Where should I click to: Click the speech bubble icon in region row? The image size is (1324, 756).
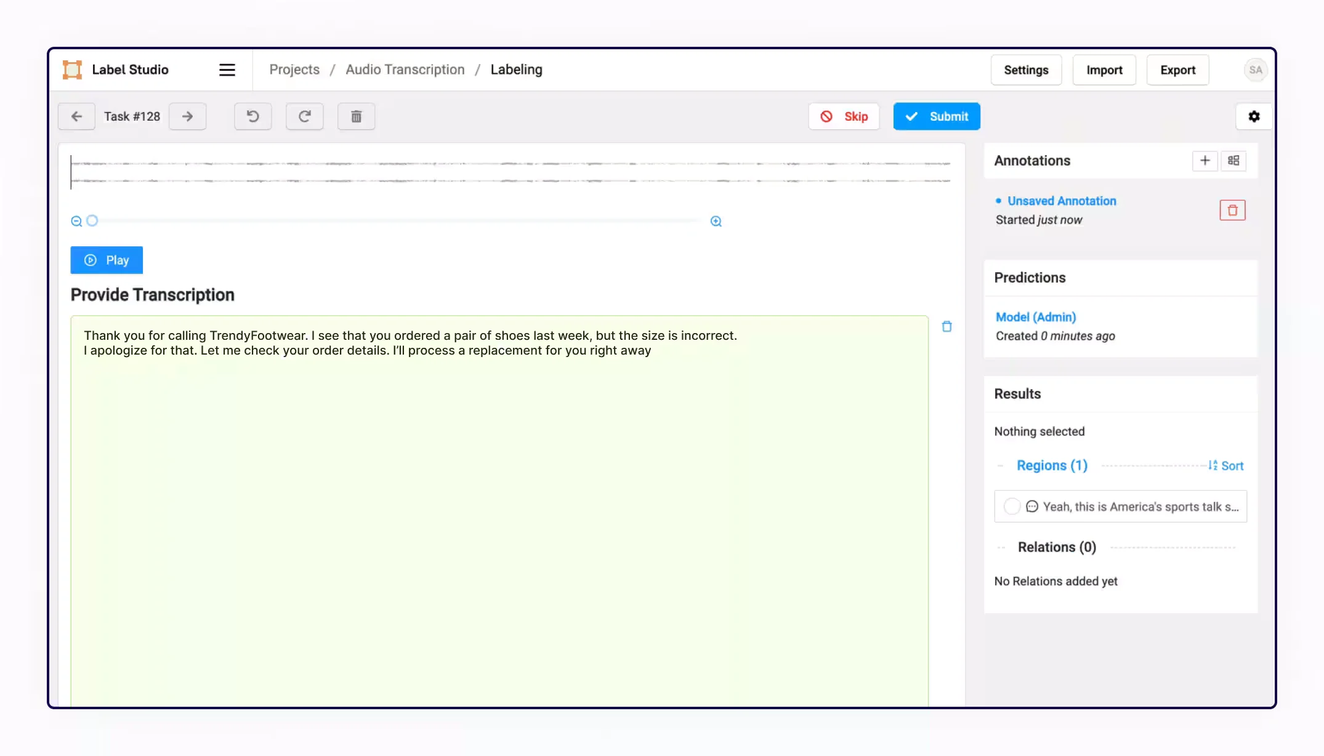(1031, 507)
